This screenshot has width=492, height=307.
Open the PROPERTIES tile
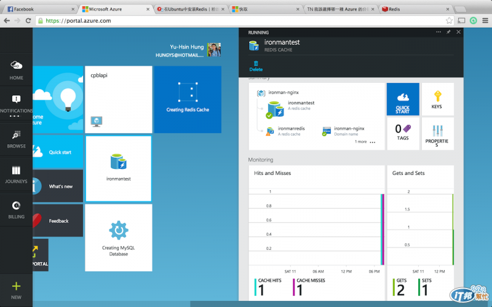(x=437, y=133)
